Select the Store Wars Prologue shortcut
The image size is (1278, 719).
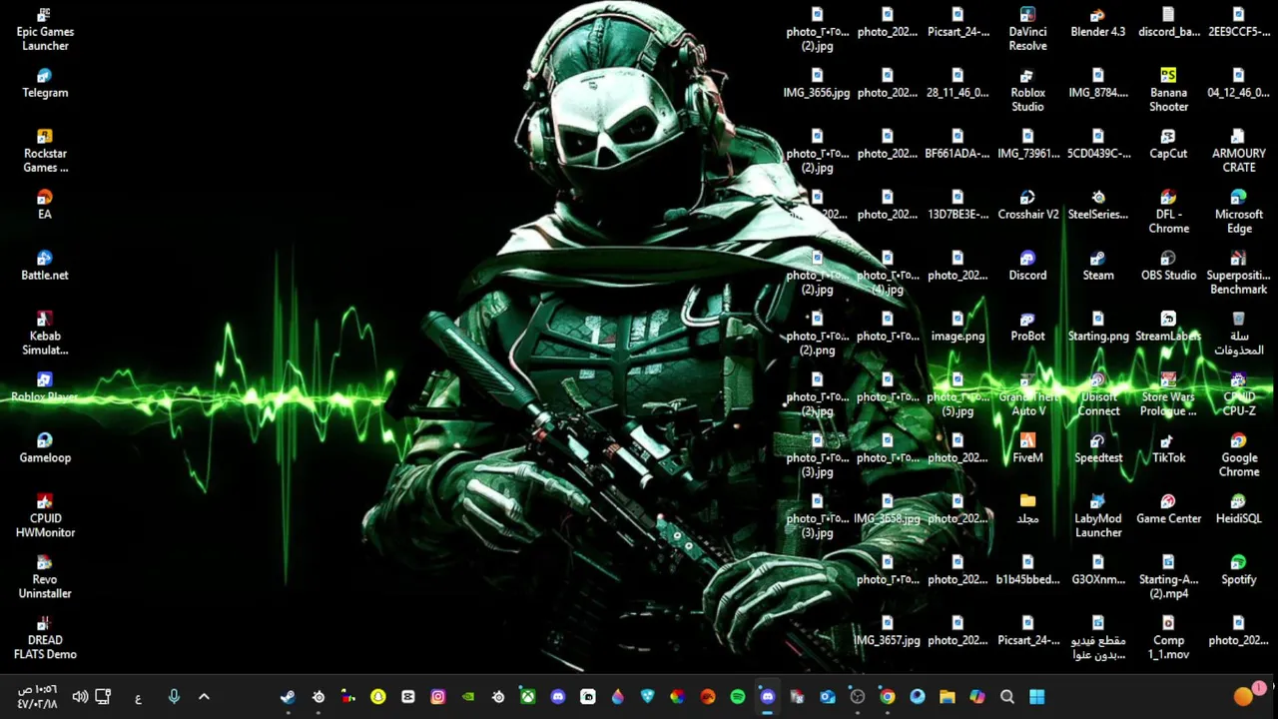click(x=1168, y=395)
